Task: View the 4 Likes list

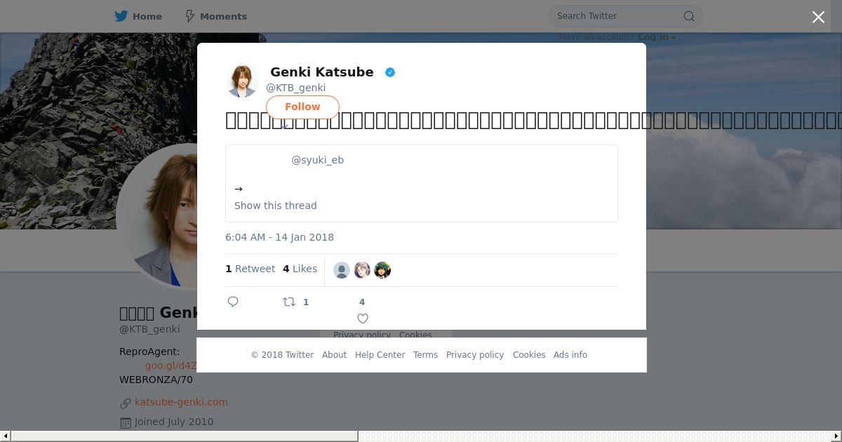Action: tap(300, 269)
